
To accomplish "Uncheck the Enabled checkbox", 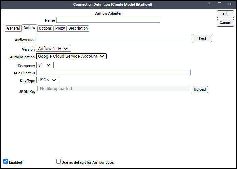I will click(5, 162).
